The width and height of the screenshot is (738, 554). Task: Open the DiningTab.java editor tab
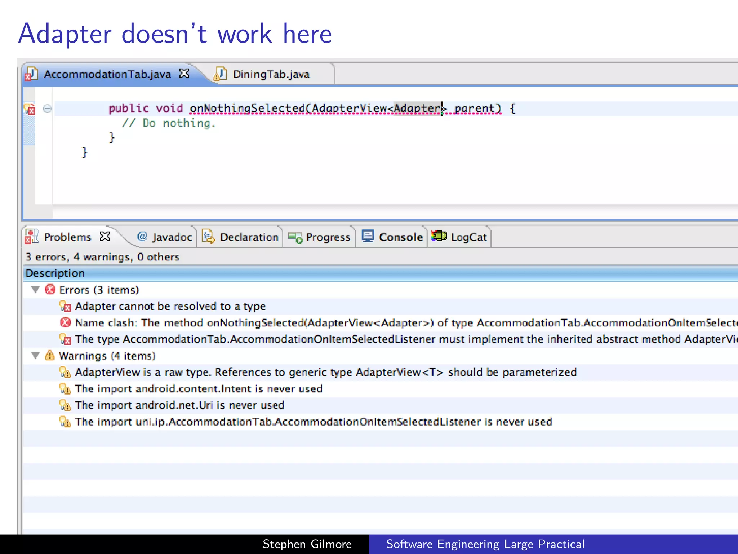click(271, 74)
